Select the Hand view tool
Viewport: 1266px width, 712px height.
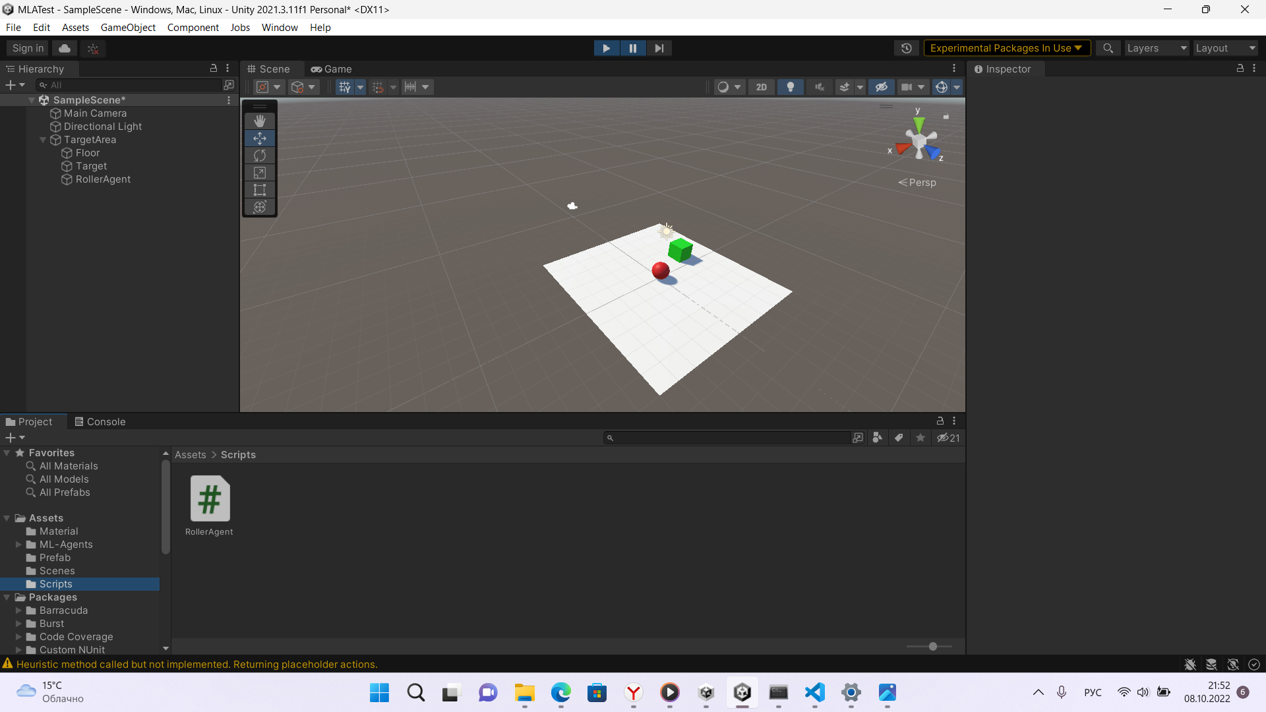260,121
